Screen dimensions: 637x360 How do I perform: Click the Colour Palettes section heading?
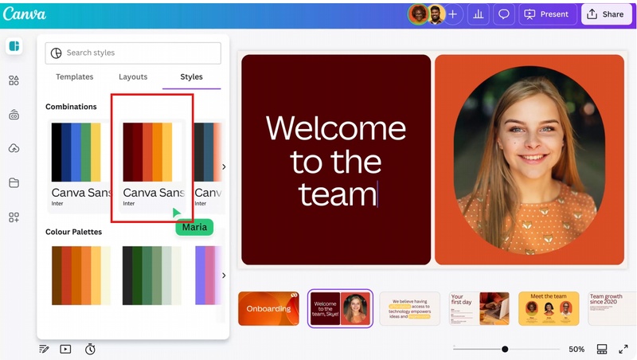pyautogui.click(x=73, y=232)
